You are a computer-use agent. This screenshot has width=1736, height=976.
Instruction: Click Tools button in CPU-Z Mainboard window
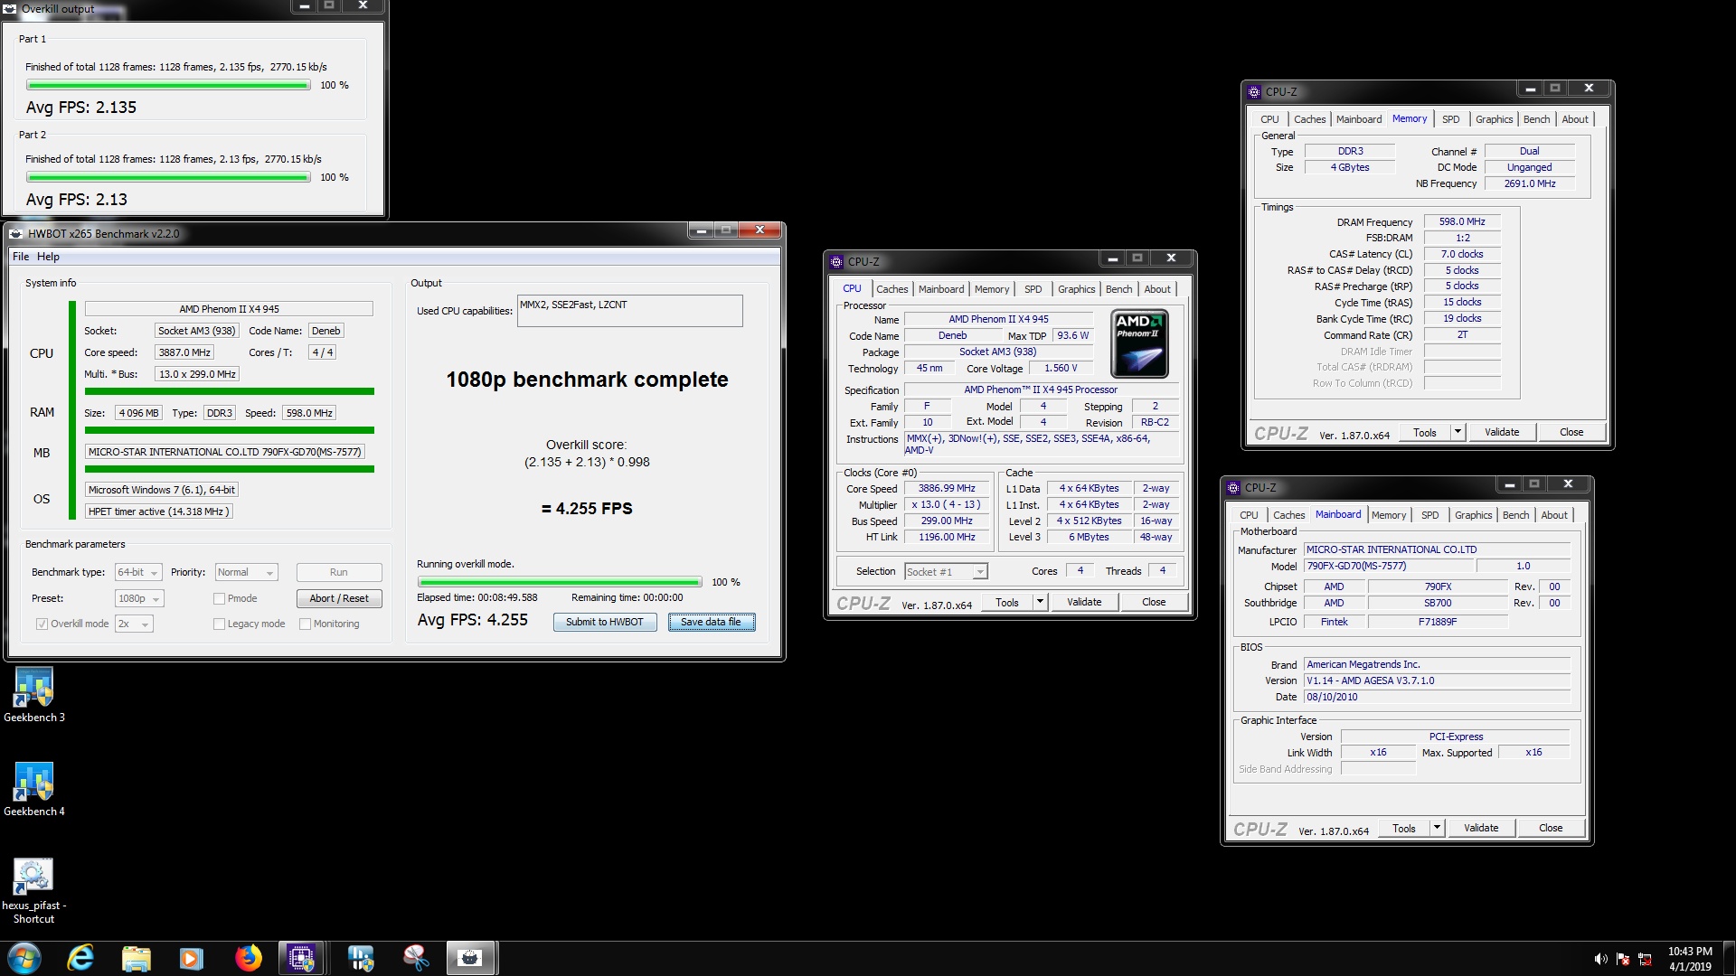pos(1404,828)
